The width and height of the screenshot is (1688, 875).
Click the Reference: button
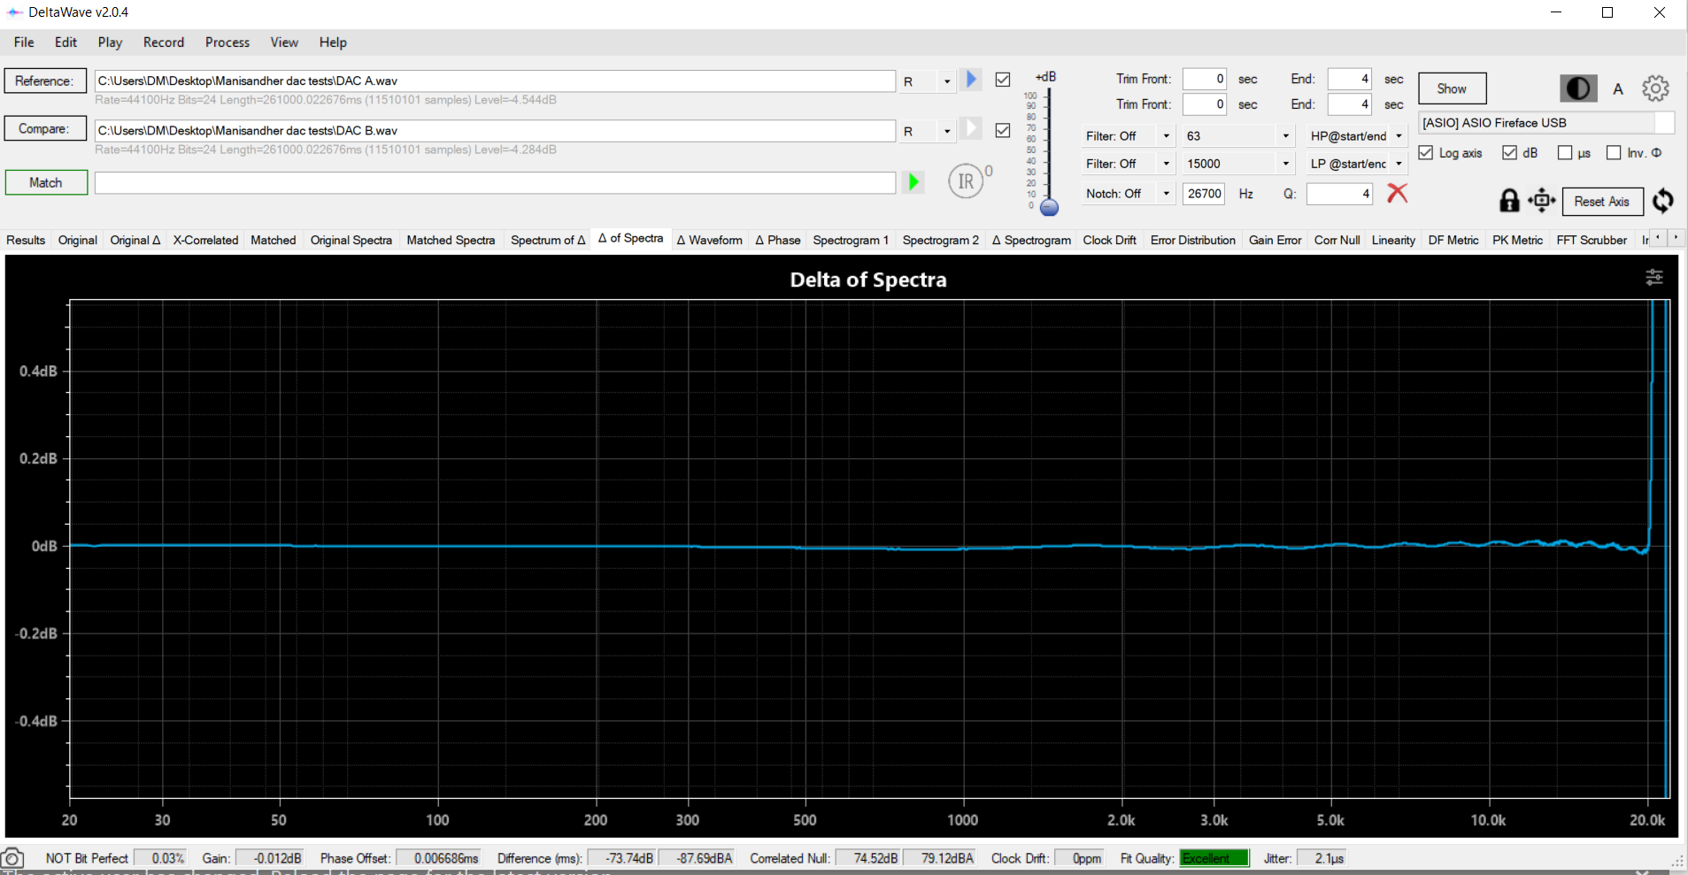click(45, 81)
